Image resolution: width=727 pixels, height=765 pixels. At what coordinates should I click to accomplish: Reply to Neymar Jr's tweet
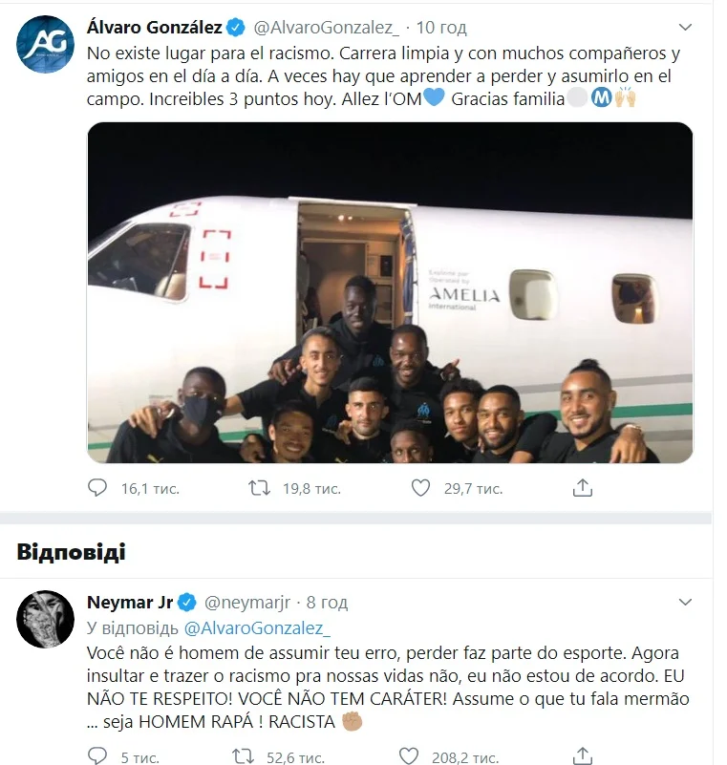pos(97,756)
